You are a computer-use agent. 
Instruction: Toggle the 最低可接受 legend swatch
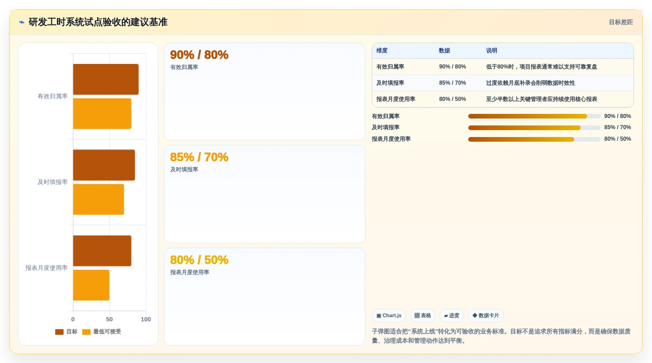pyautogui.click(x=87, y=332)
